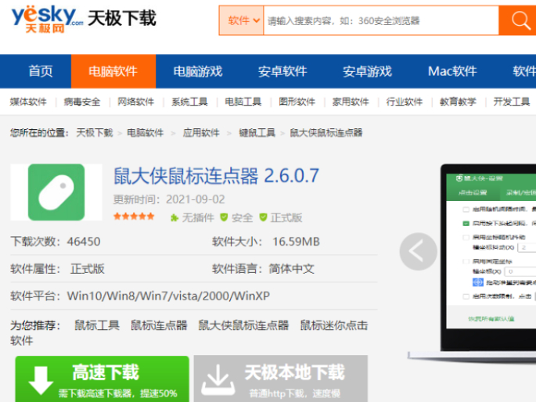Open 媒体软件 subcategory
The height and width of the screenshot is (402, 536).
click(28, 102)
